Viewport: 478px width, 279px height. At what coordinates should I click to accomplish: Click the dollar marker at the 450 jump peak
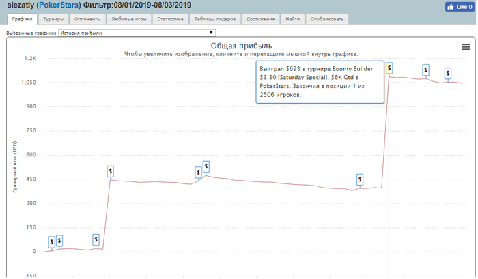click(111, 171)
